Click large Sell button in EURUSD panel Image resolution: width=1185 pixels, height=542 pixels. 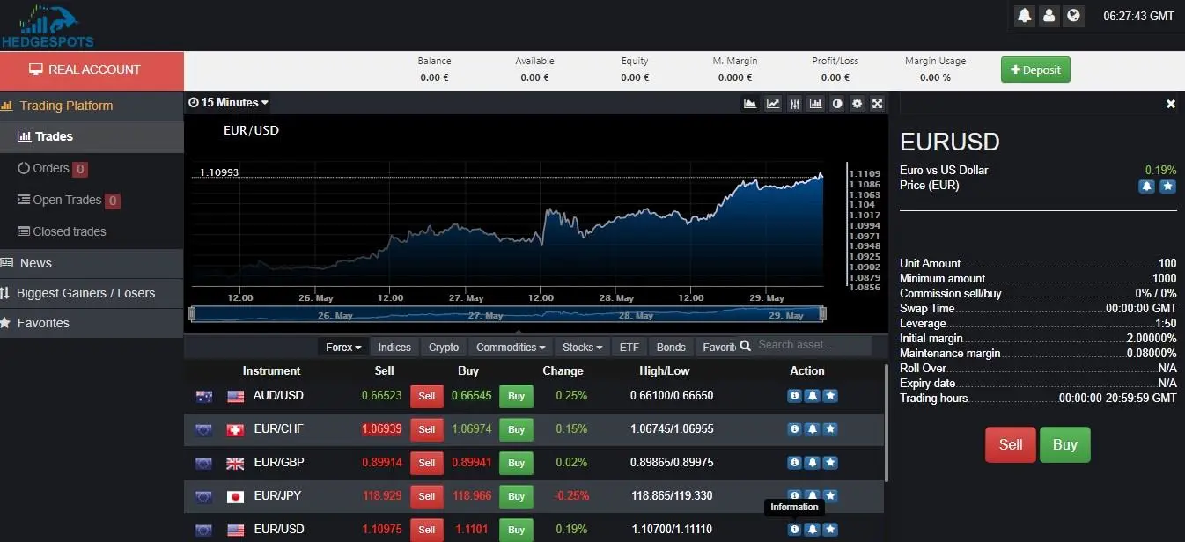[x=1011, y=444]
